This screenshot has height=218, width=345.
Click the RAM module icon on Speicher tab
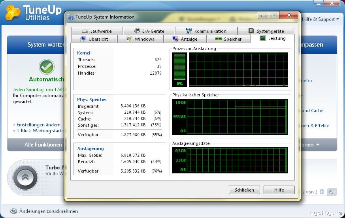[218, 39]
